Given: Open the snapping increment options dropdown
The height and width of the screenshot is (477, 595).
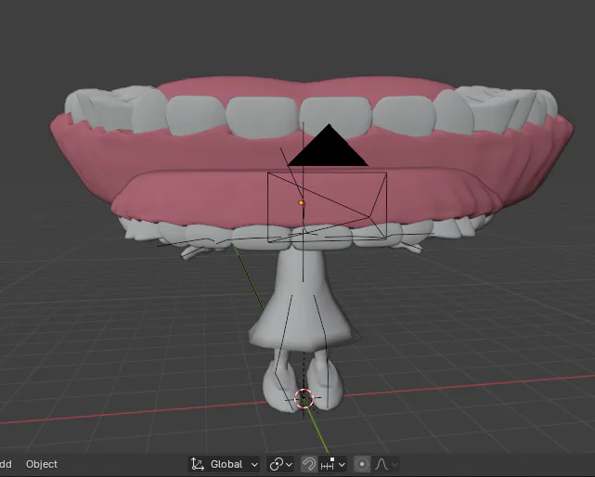Looking at the screenshot, I should pyautogui.click(x=333, y=464).
